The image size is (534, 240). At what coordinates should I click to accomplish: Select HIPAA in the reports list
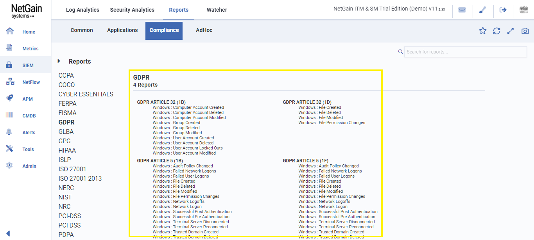[x=67, y=150]
